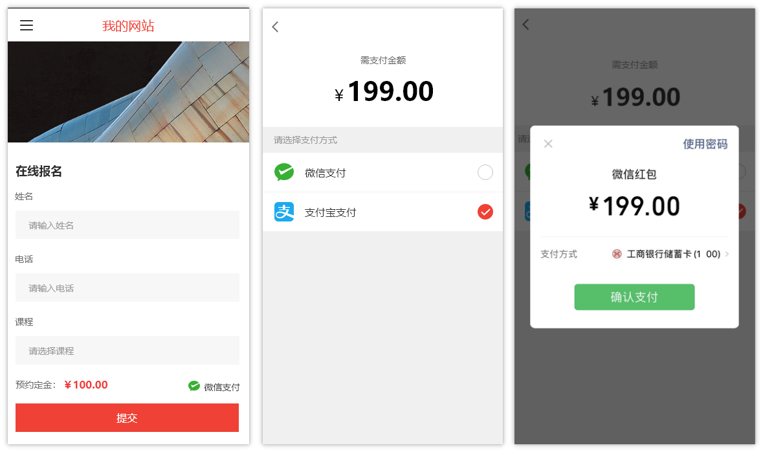763x452 pixels.
Task: Open the 请选择课程 course dropdown
Action: 127,351
